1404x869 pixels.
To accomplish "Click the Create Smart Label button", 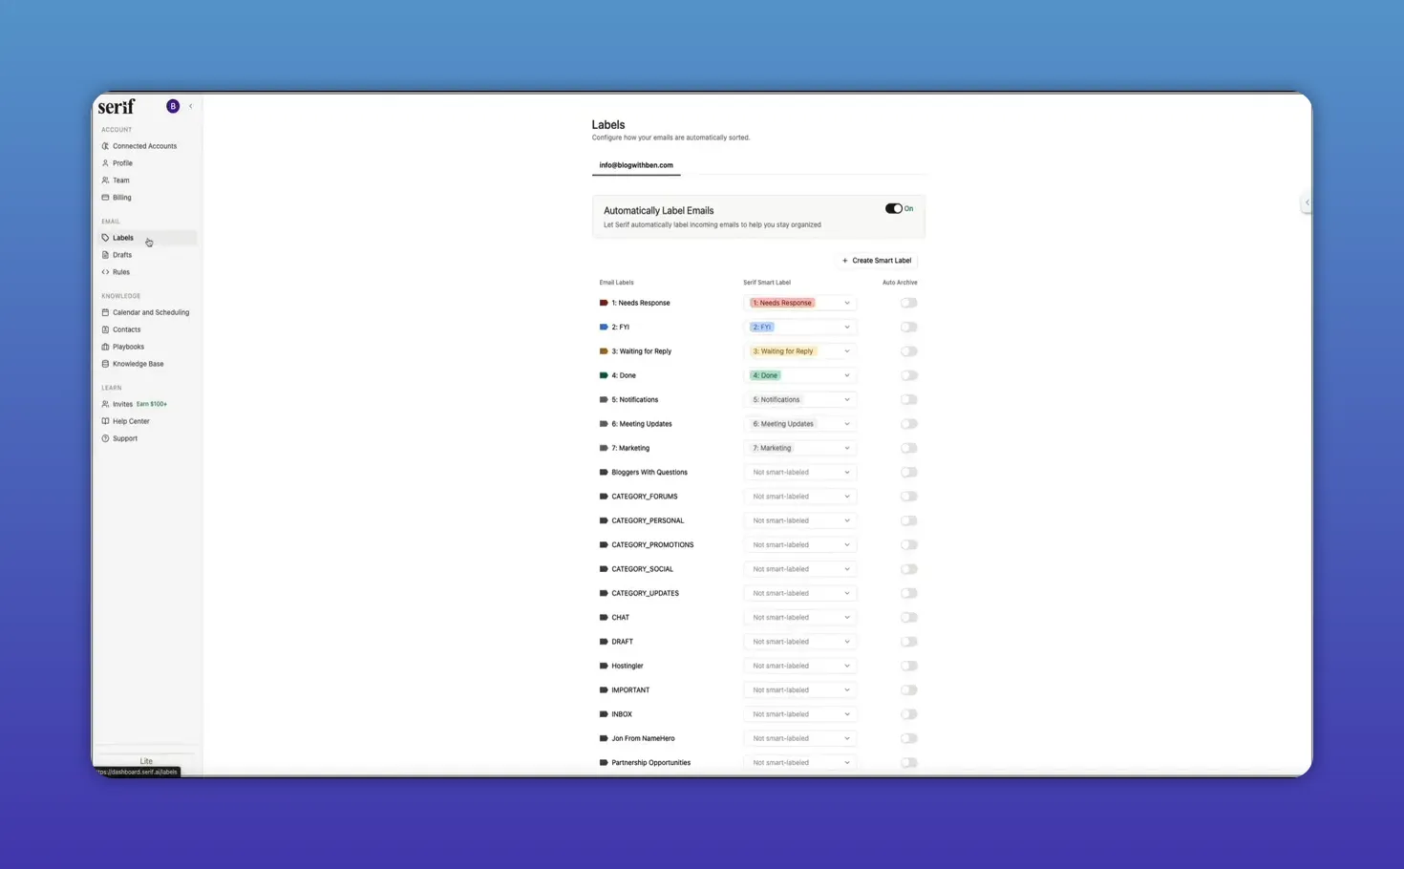I will [x=876, y=260].
